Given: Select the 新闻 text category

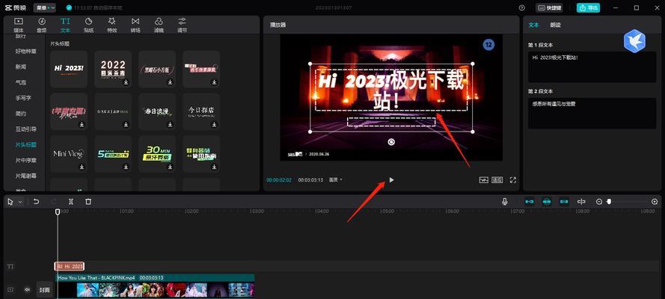Looking at the screenshot, I should 21,67.
